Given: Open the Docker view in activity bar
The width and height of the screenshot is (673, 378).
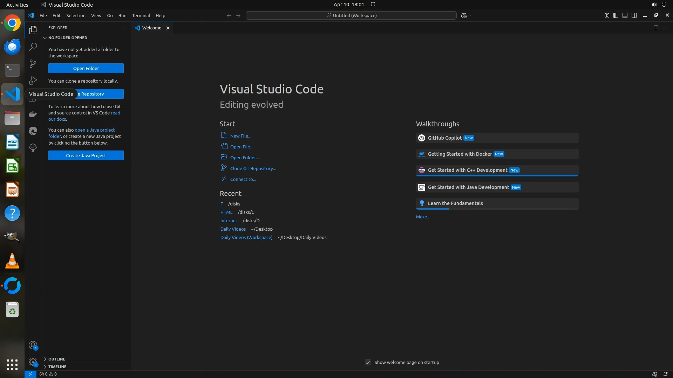Looking at the screenshot, I should click(33, 114).
